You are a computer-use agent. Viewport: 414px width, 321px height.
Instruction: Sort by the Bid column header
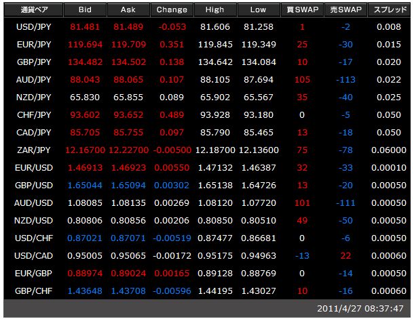coord(85,9)
